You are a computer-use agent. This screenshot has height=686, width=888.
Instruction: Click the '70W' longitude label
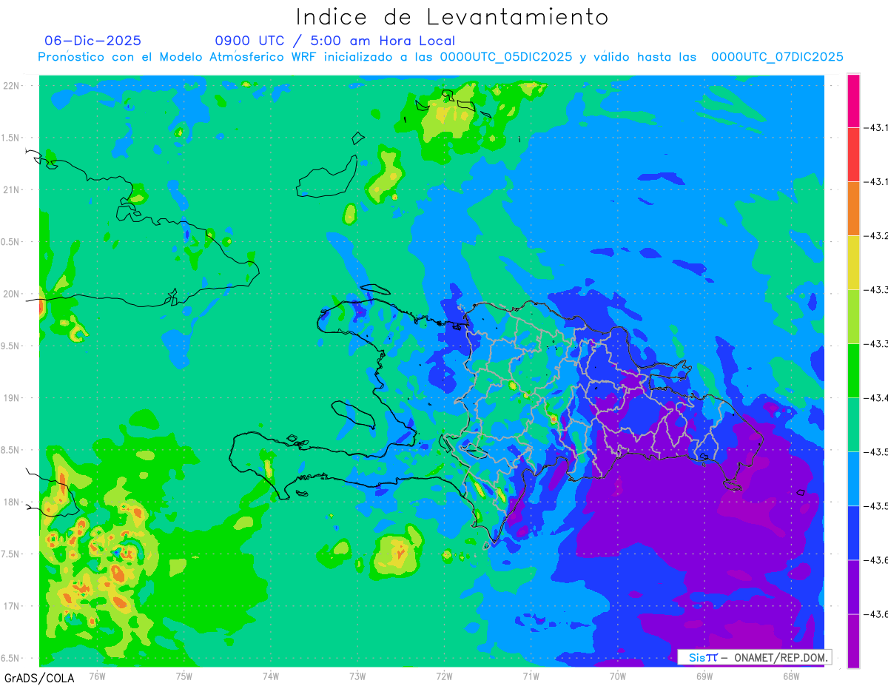coord(618,676)
